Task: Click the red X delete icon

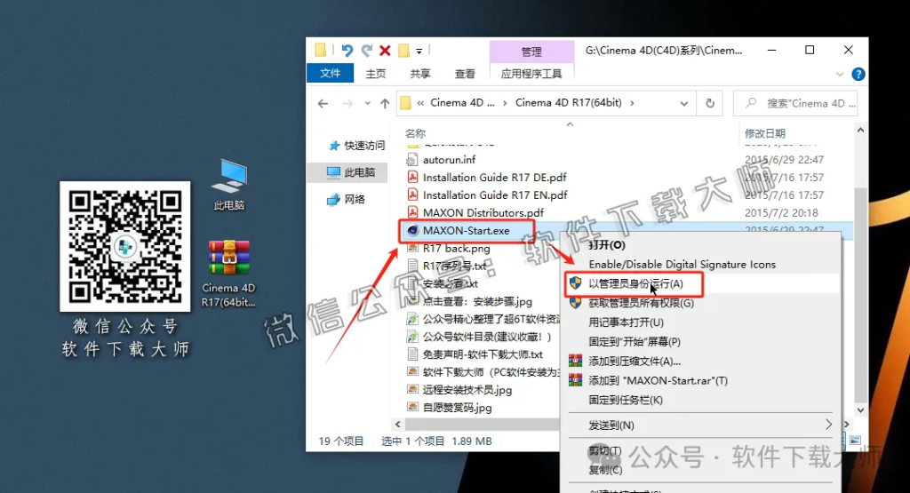Action: click(x=385, y=51)
